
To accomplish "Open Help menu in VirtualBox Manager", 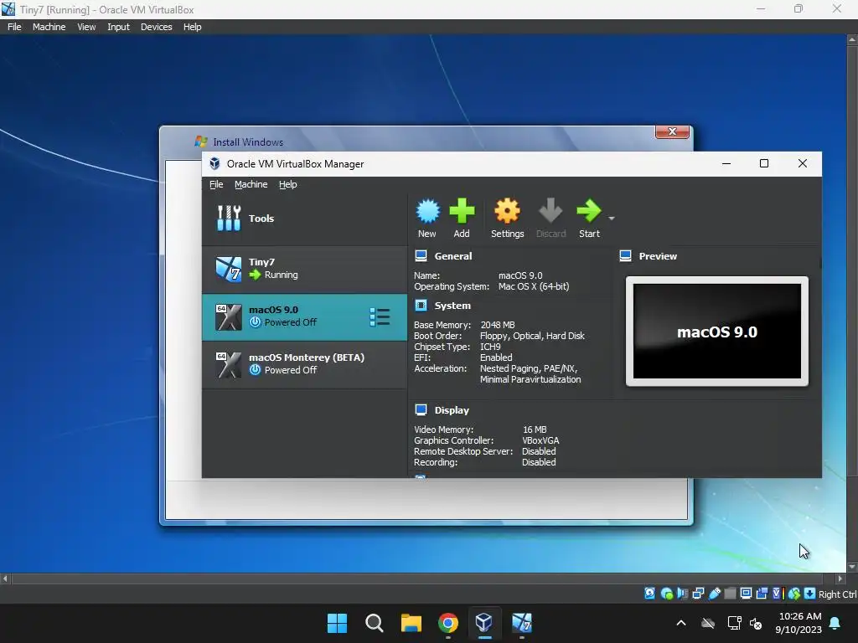I will click(288, 184).
